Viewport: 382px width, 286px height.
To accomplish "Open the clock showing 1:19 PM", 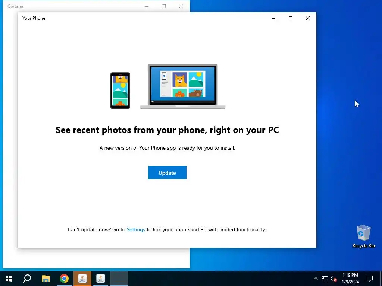I will pyautogui.click(x=350, y=279).
